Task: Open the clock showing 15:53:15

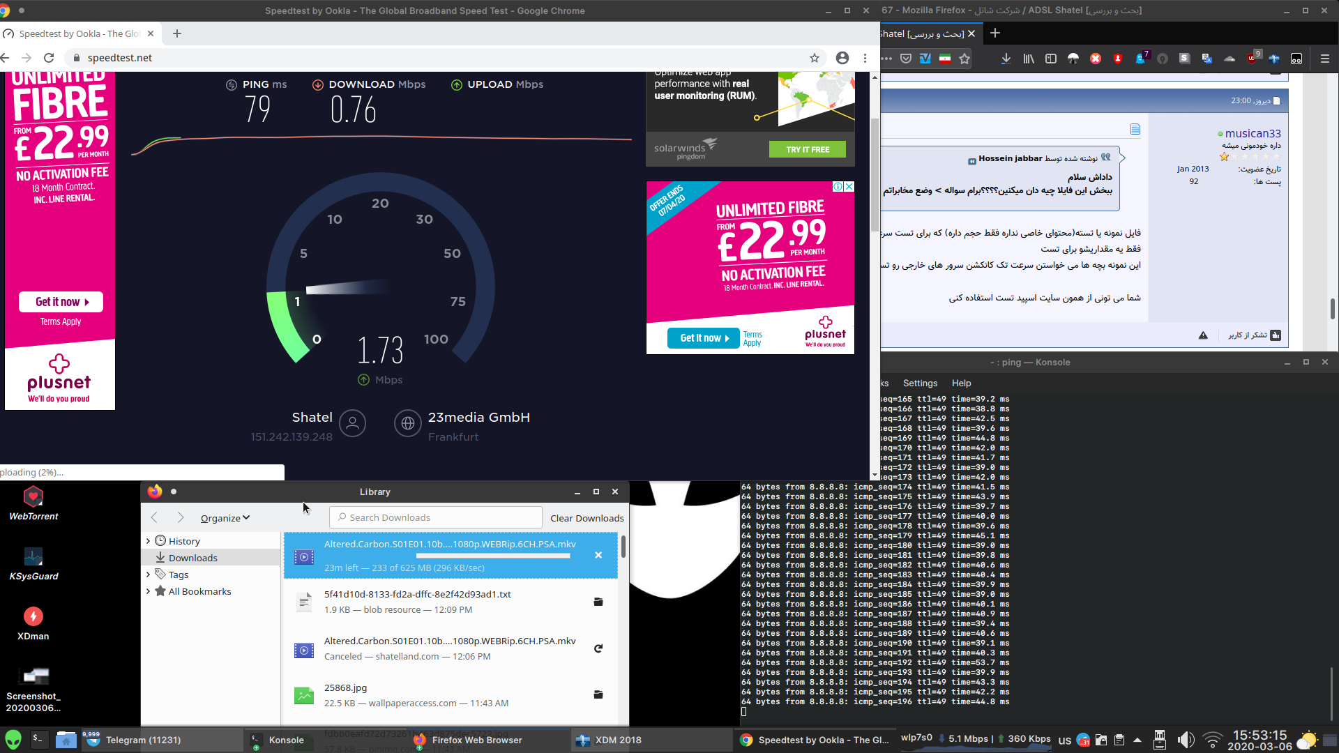Action: click(1259, 740)
